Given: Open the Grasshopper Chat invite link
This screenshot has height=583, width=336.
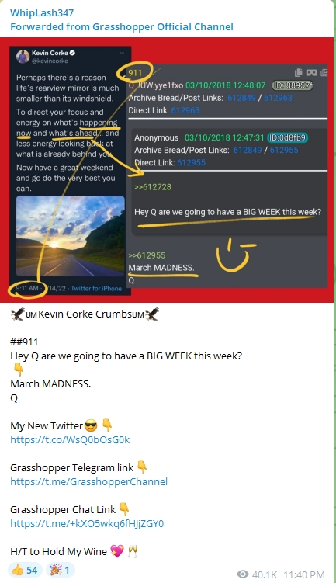Looking at the screenshot, I should [x=87, y=523].
